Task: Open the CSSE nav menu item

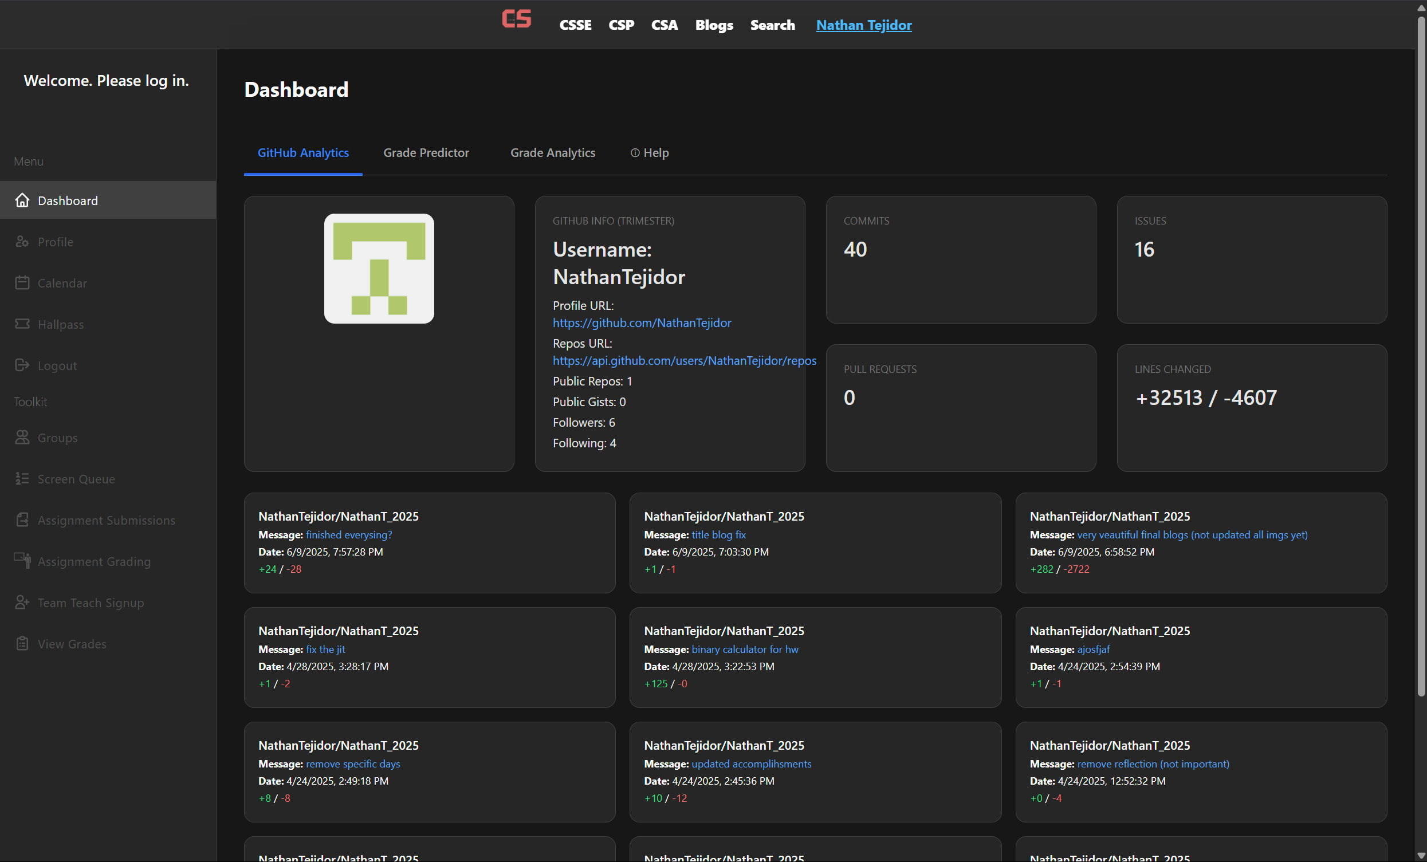Action: [x=575, y=25]
